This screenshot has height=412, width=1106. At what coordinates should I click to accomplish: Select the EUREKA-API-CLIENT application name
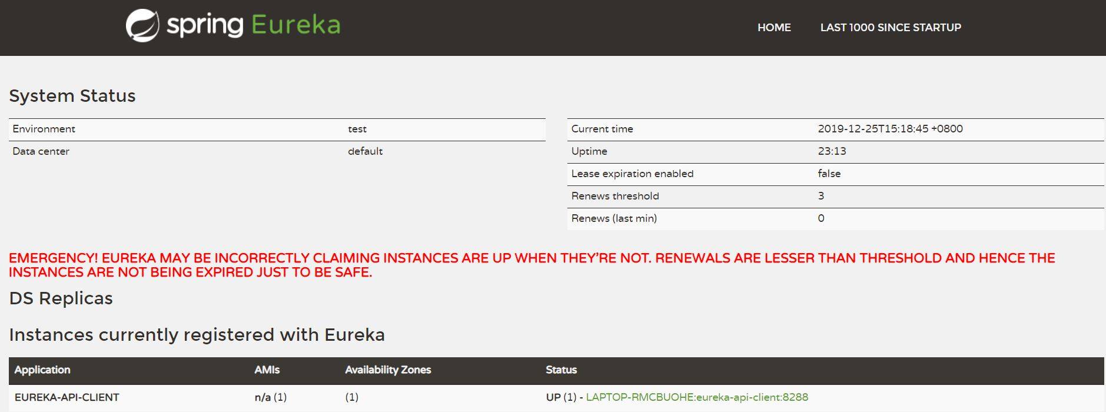(x=67, y=398)
